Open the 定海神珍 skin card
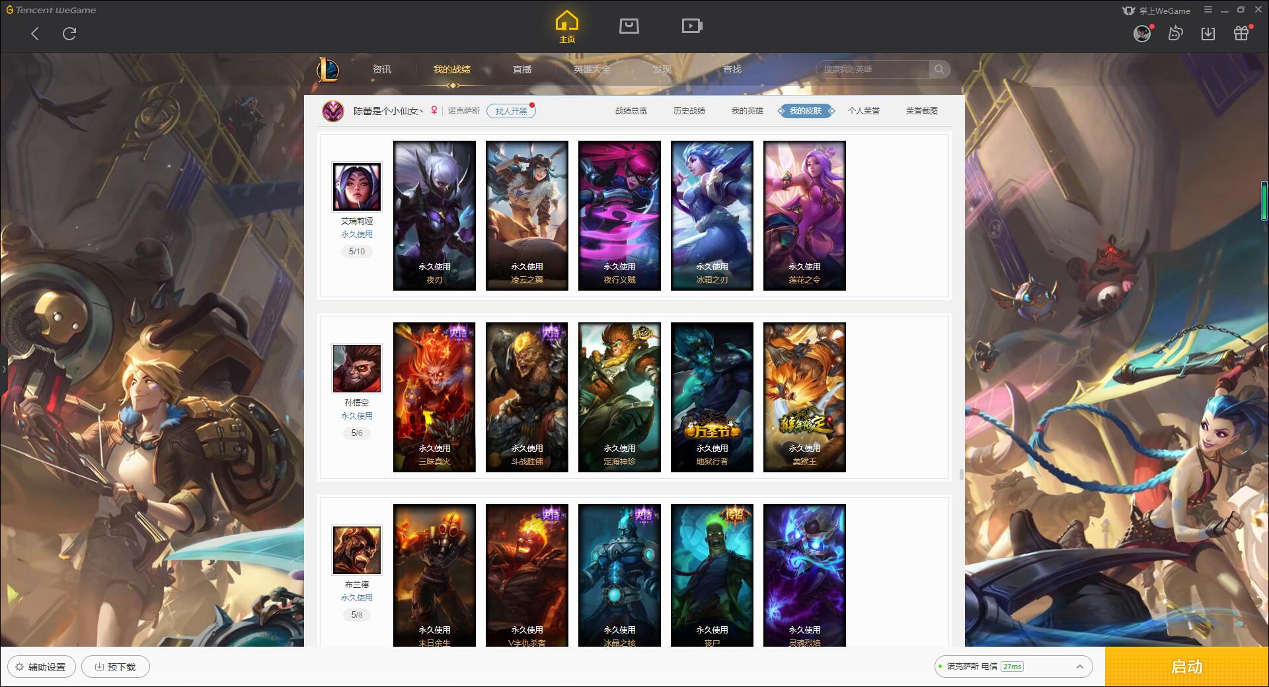Image resolution: width=1269 pixels, height=687 pixels. [619, 397]
